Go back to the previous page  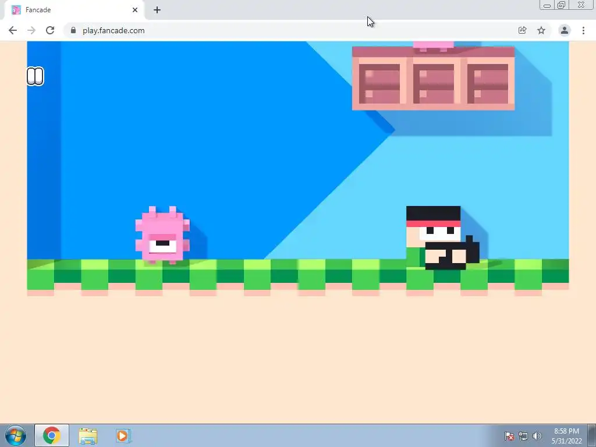coord(13,30)
